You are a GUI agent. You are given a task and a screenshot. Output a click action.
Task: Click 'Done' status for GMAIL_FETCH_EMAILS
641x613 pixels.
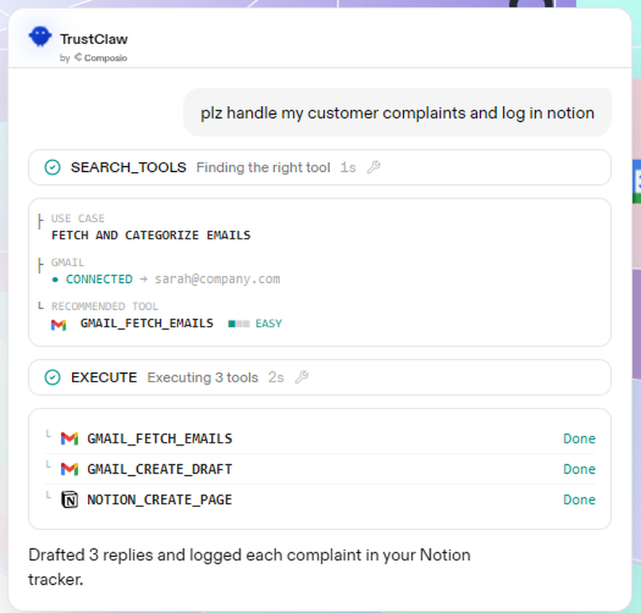(579, 439)
